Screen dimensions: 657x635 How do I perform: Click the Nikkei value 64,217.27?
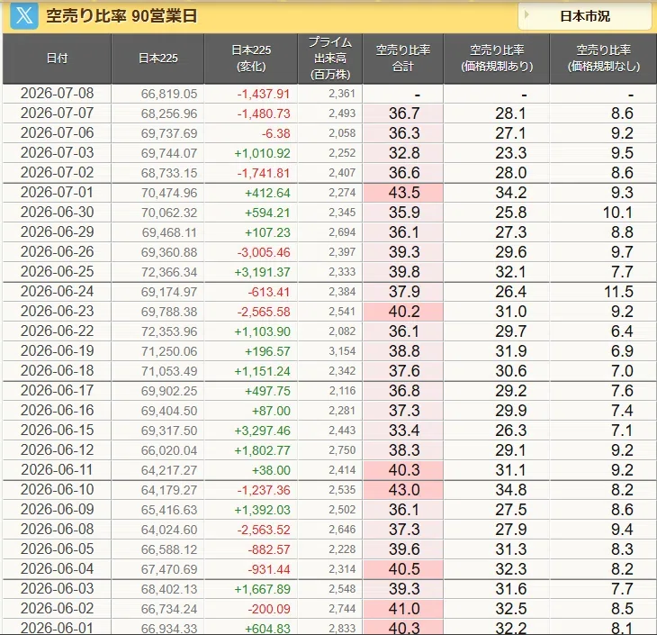coord(169,470)
